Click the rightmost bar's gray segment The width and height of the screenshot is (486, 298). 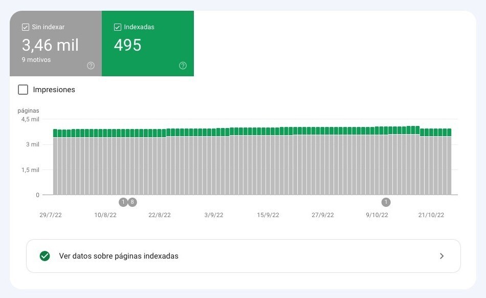point(449,166)
